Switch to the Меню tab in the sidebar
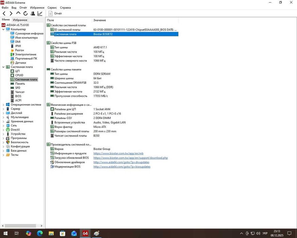The width and height of the screenshot is (297, 238). tap(6, 19)
